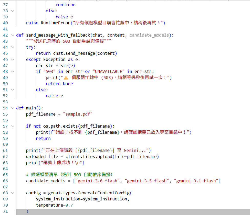Click genai.types.GenerateContentConfig on line 68
Viewport: 250px width, 215px height.
(89, 193)
